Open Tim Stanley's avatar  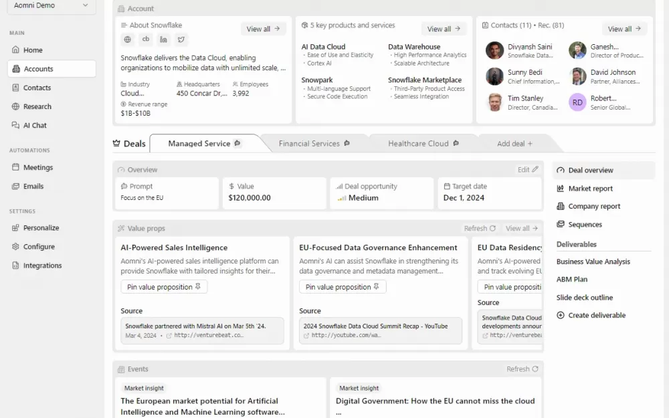point(494,102)
